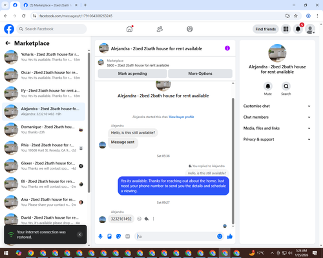Open the Groups icon in top navigation
Screen dimensions: 323x258
pyautogui.click(x=189, y=29)
